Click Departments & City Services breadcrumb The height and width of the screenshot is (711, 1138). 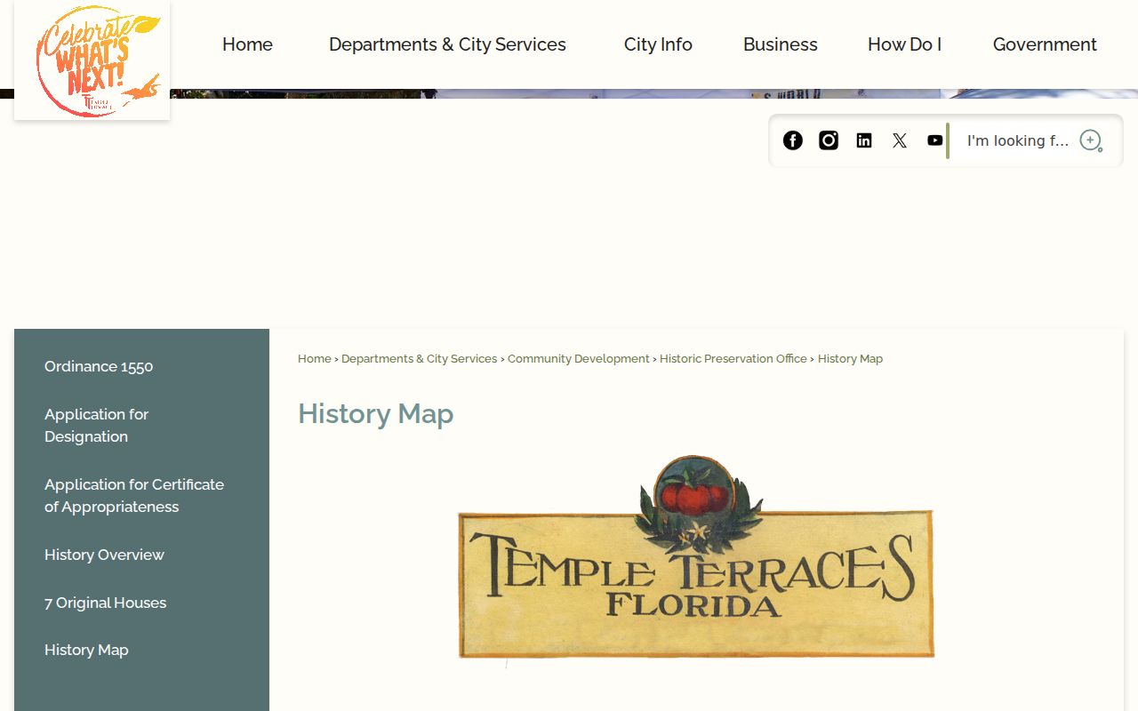click(419, 359)
